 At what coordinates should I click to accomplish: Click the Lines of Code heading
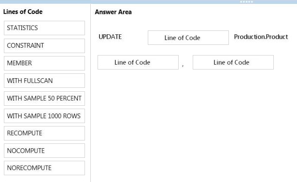click(23, 12)
